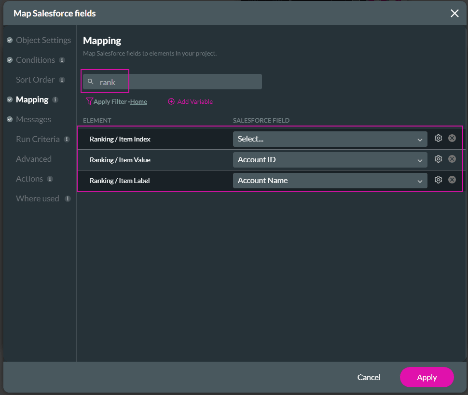Image resolution: width=468 pixels, height=395 pixels.
Task: Expand the Select... dropdown for Item Index
Action: click(330, 139)
